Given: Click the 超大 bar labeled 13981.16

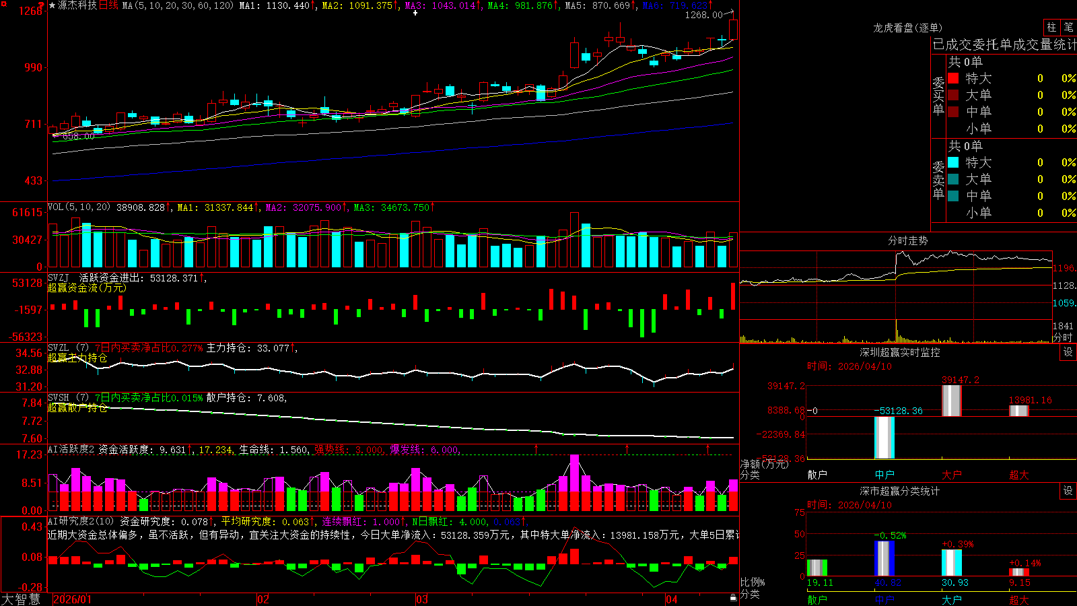Looking at the screenshot, I should click(x=1019, y=411).
